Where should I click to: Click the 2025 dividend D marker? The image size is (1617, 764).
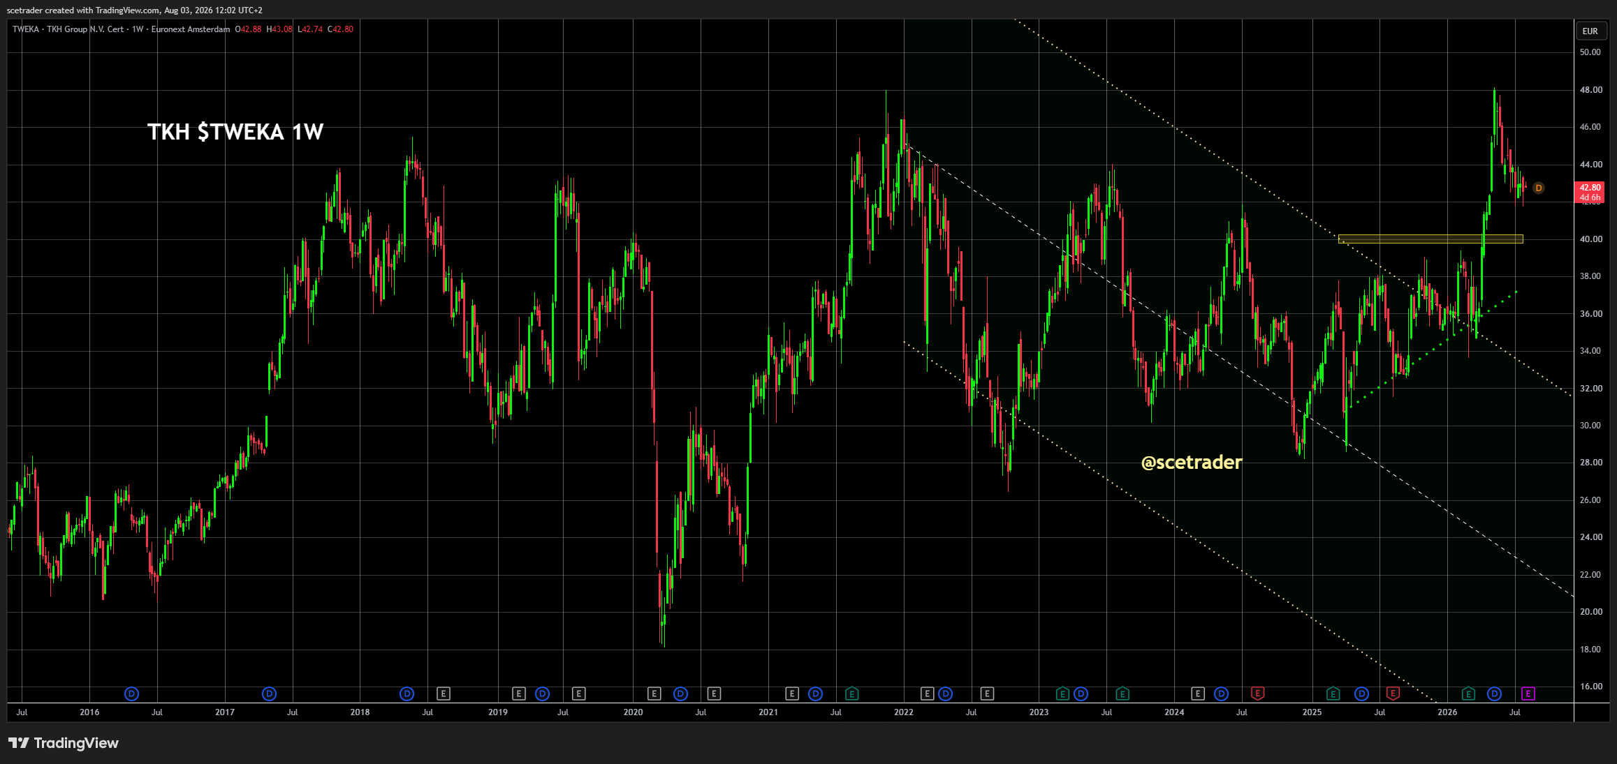[1361, 694]
